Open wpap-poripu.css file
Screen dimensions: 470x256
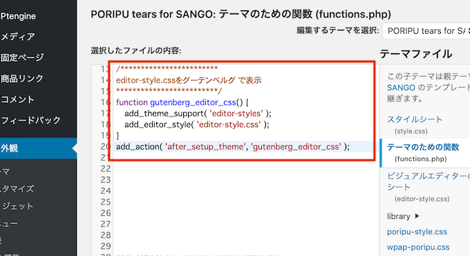click(x=418, y=247)
